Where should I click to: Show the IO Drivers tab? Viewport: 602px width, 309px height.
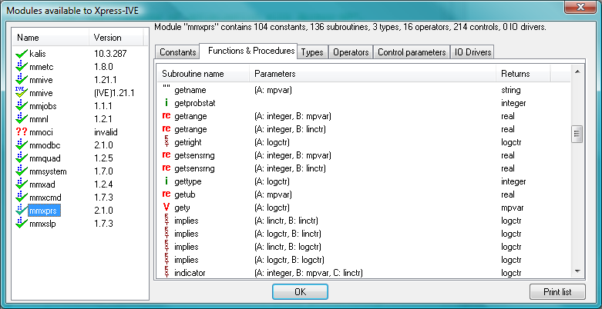(473, 52)
